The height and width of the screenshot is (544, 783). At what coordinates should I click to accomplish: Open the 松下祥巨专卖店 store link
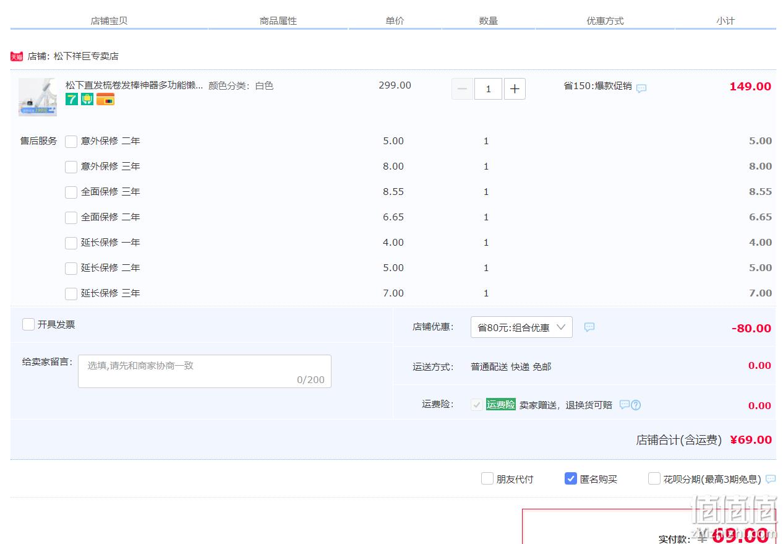(86, 56)
